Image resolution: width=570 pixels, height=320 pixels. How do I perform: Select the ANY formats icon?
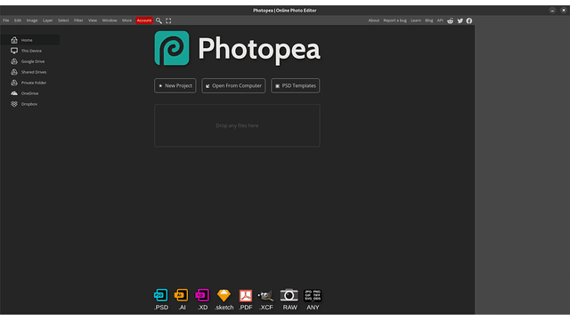click(x=313, y=295)
